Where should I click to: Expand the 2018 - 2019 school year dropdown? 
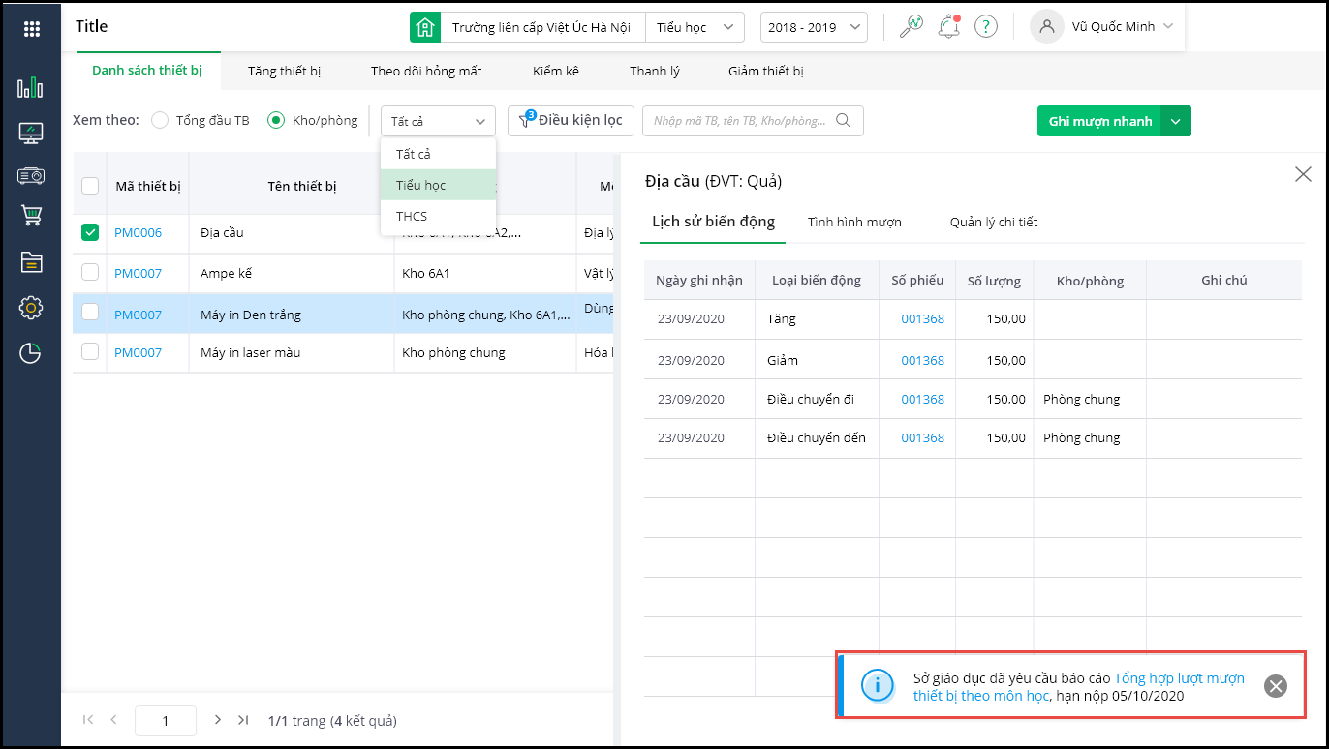[813, 27]
